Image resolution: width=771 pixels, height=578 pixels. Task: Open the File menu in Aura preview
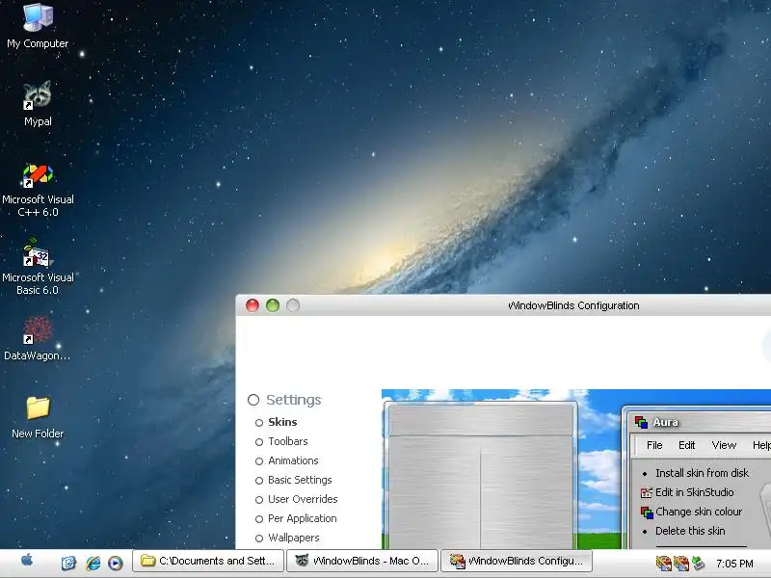[654, 445]
